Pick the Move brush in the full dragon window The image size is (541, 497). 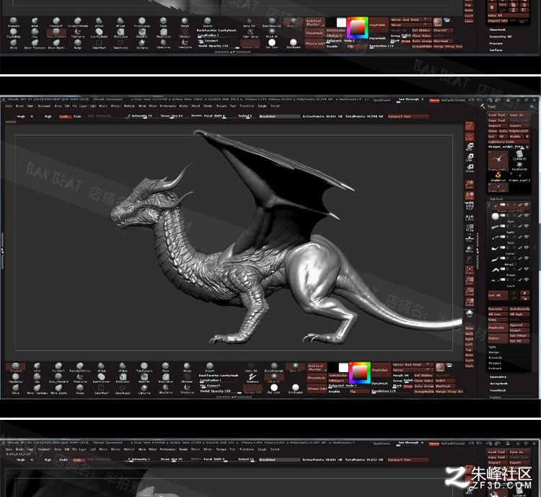click(x=16, y=389)
